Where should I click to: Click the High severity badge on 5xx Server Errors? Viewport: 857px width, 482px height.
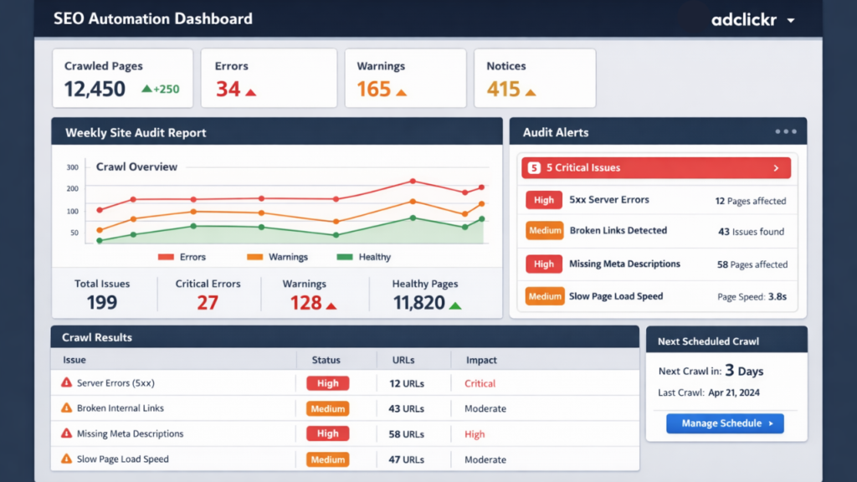click(544, 200)
